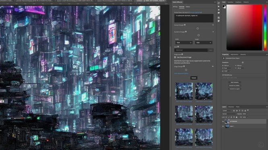Switch to the Adjustments tab
This screenshot has width=268, height=150.
click(234, 55)
